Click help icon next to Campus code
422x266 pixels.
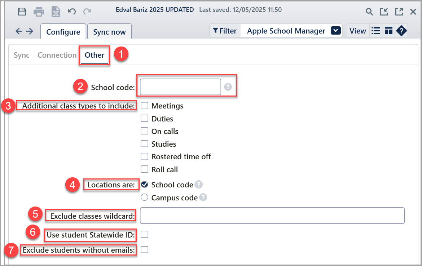pyautogui.click(x=203, y=198)
